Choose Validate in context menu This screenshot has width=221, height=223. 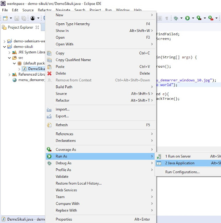coord(101,177)
